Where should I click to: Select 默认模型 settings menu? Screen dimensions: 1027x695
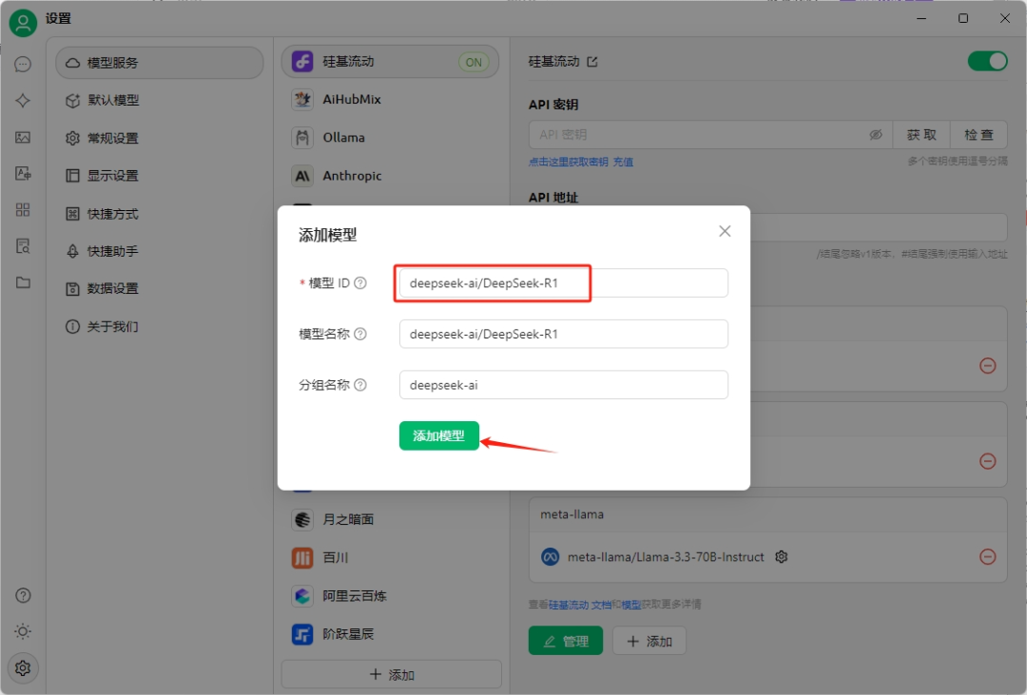(x=160, y=100)
